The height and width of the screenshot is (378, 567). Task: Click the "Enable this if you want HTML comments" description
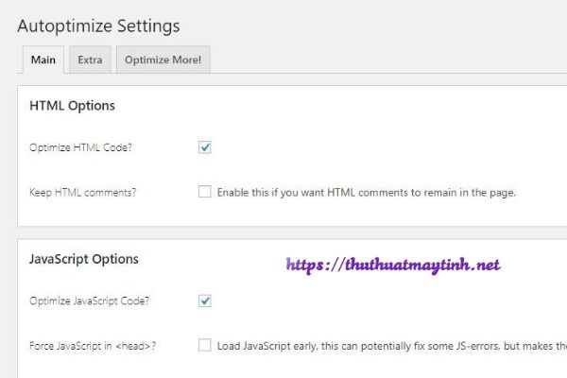[367, 193]
